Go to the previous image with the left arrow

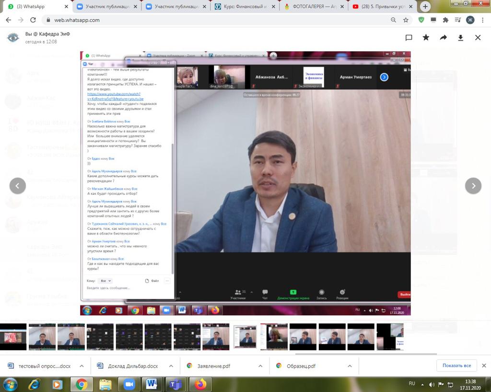click(x=18, y=186)
